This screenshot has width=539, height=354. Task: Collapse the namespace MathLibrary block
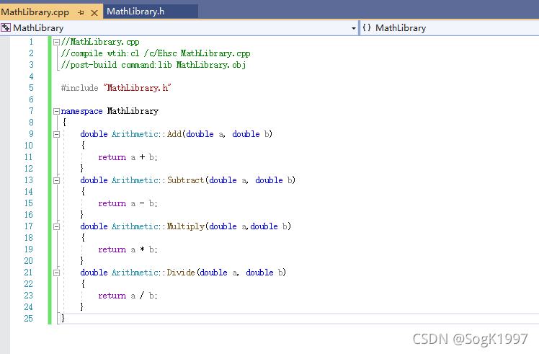(x=56, y=111)
